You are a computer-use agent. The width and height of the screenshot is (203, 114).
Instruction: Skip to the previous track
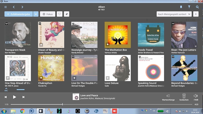(x=6, y=97)
